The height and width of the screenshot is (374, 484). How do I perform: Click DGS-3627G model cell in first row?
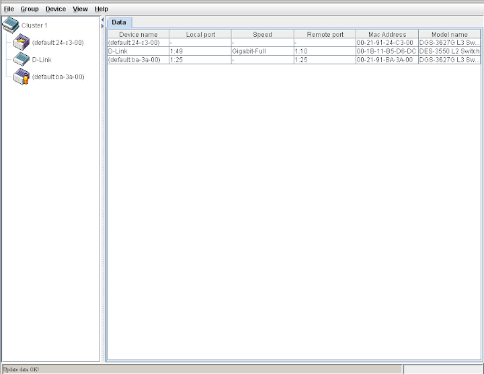(450, 42)
